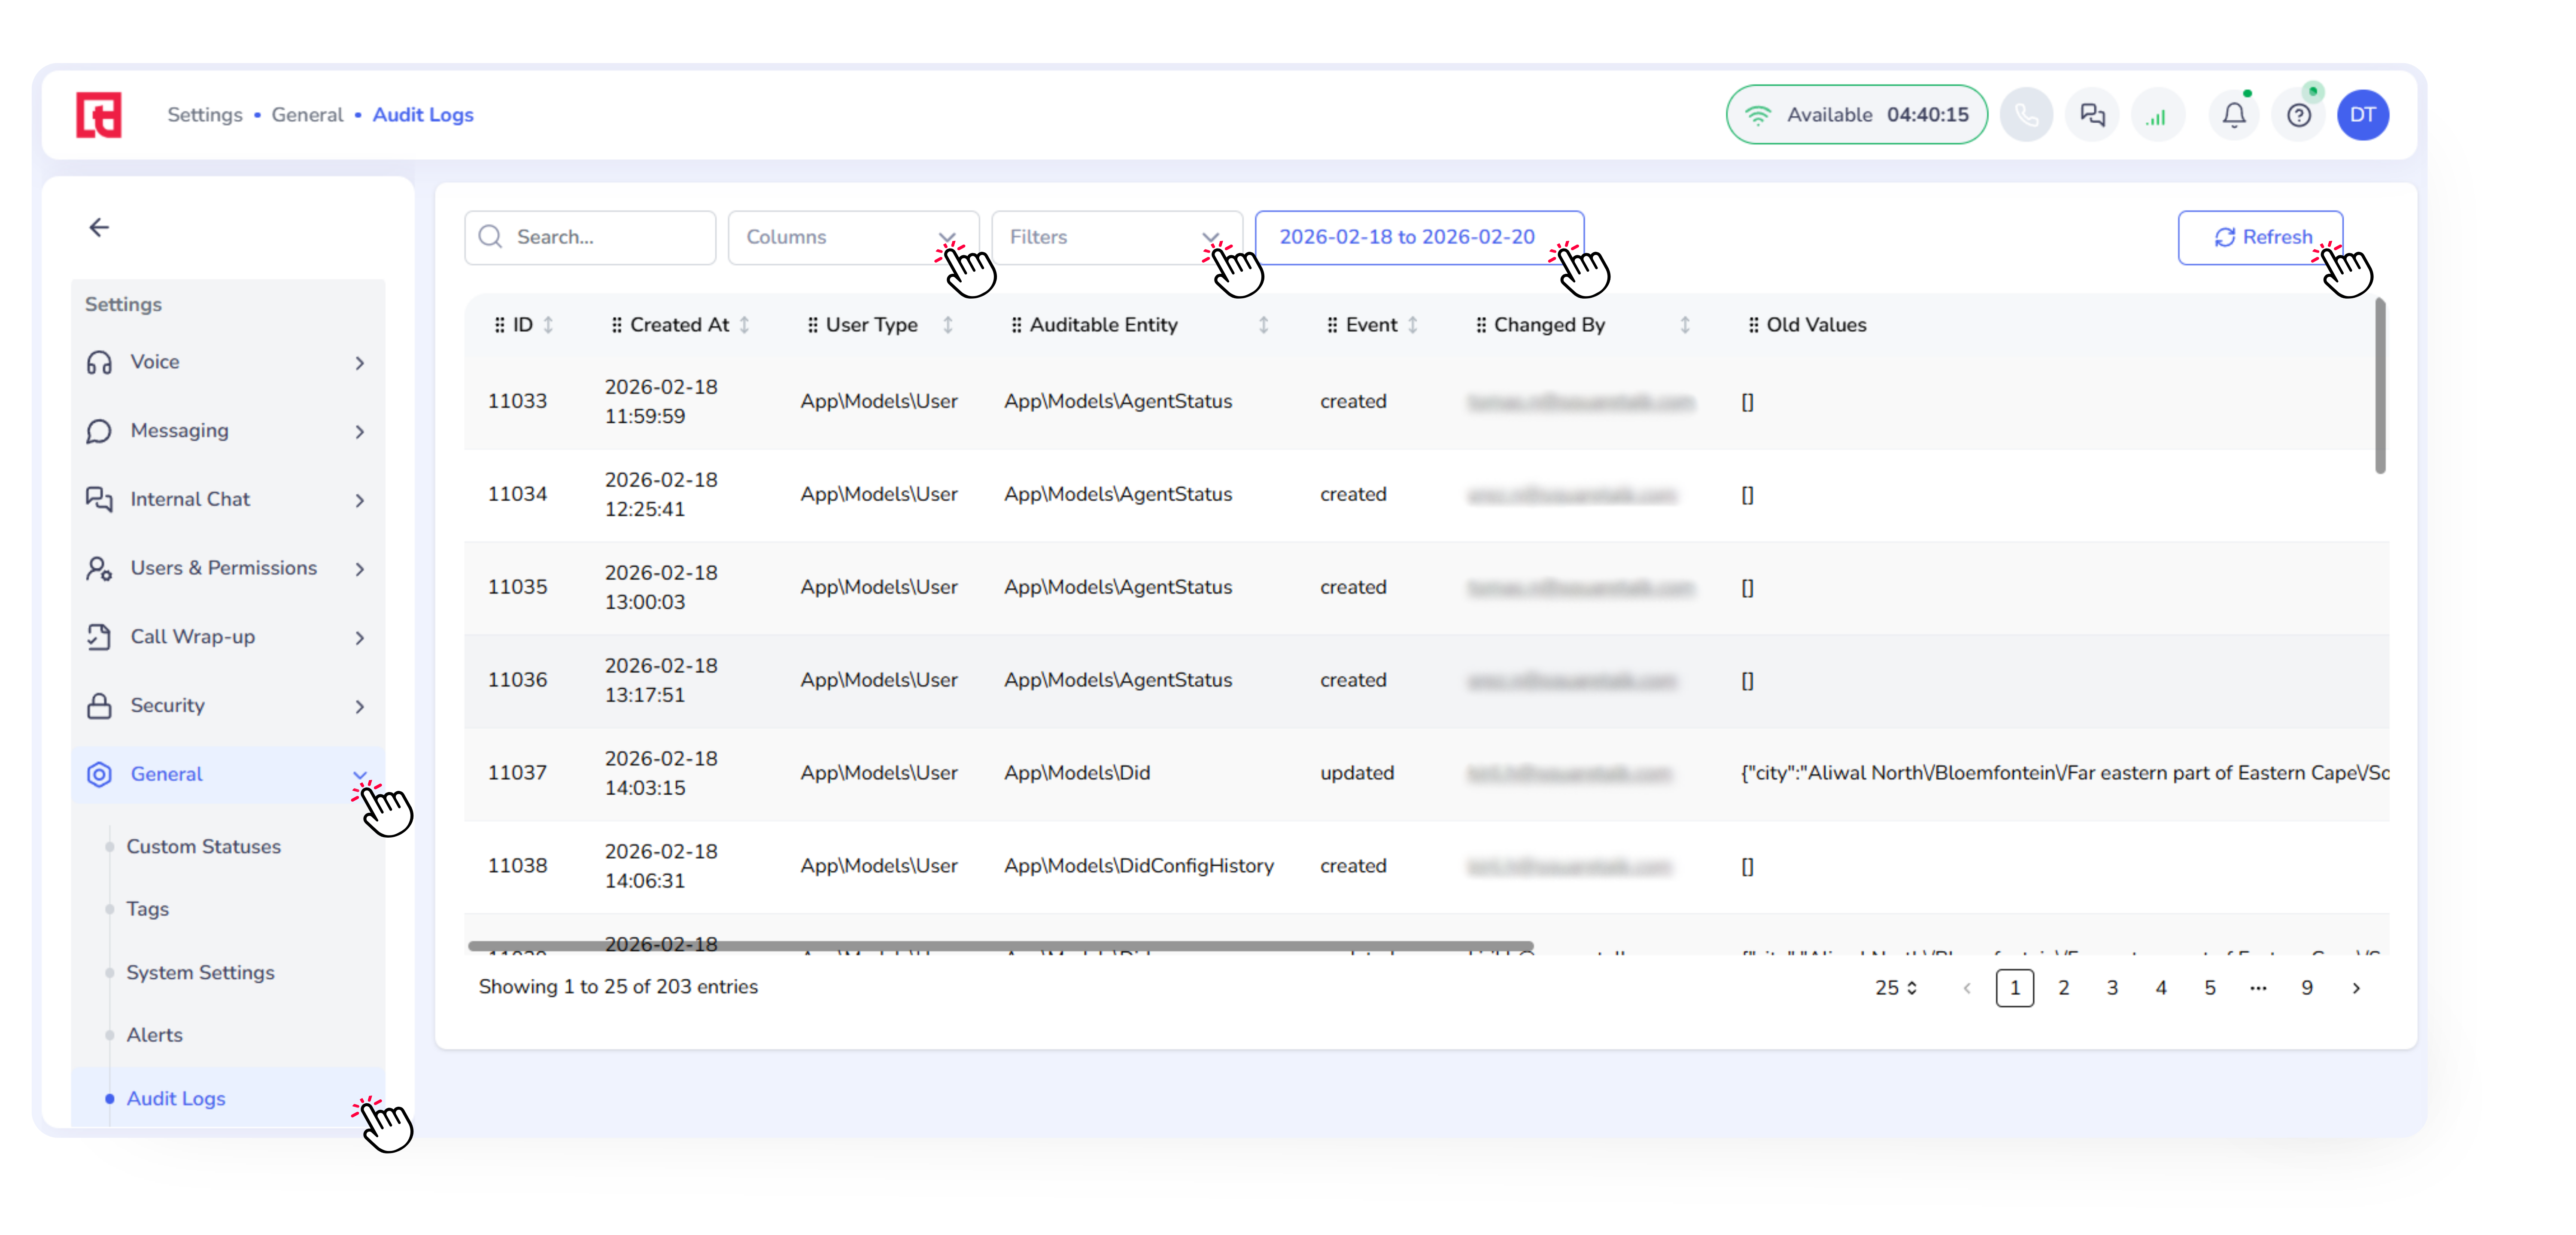This screenshot has height=1235, width=2576.
Task: Select System Settings in sidebar
Action: (200, 972)
